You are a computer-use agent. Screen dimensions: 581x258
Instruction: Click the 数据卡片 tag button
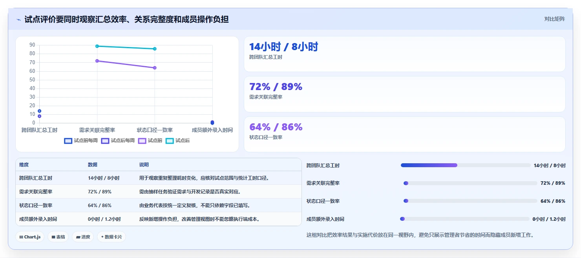[111, 237]
